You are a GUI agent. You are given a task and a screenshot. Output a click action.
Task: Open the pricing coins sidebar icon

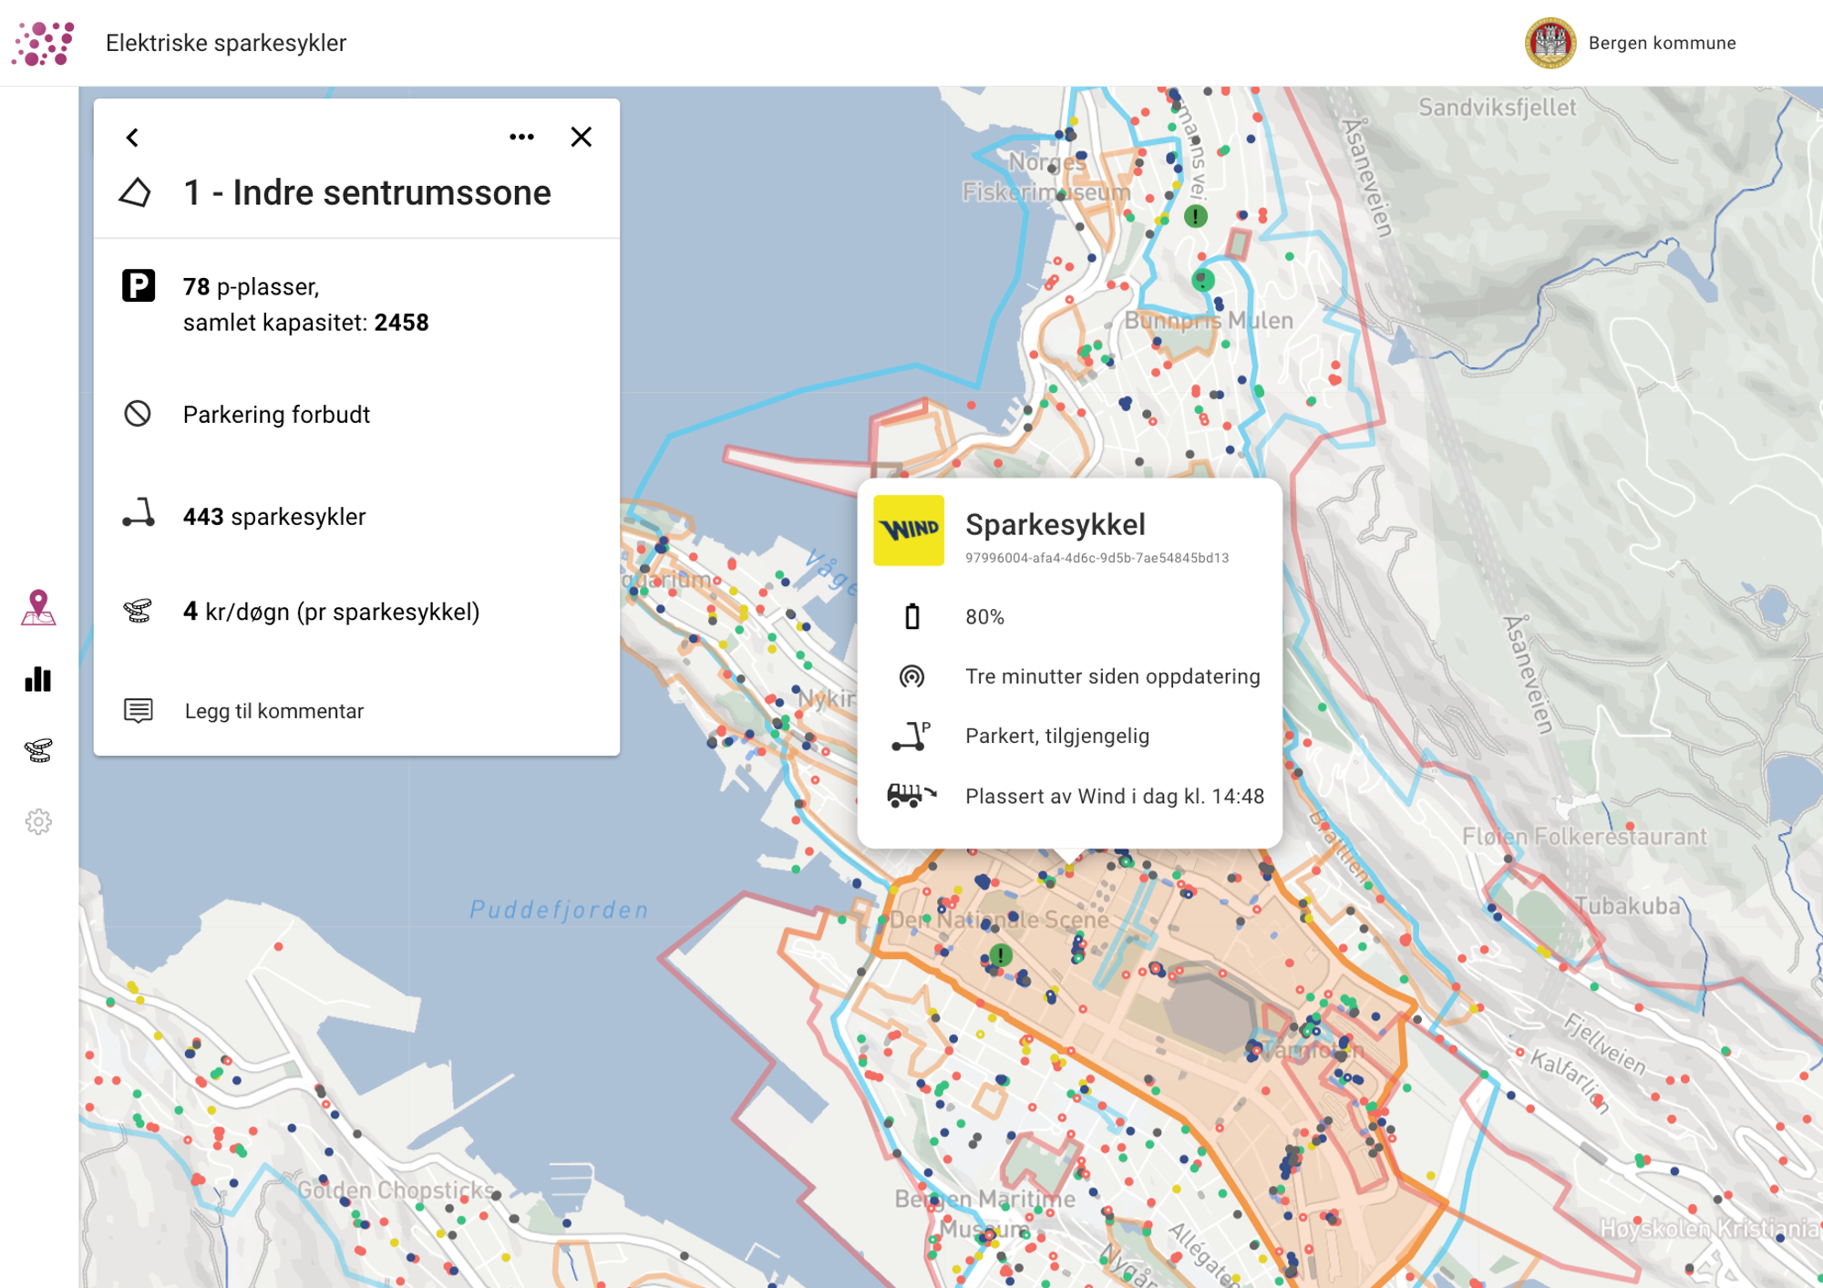click(x=38, y=750)
